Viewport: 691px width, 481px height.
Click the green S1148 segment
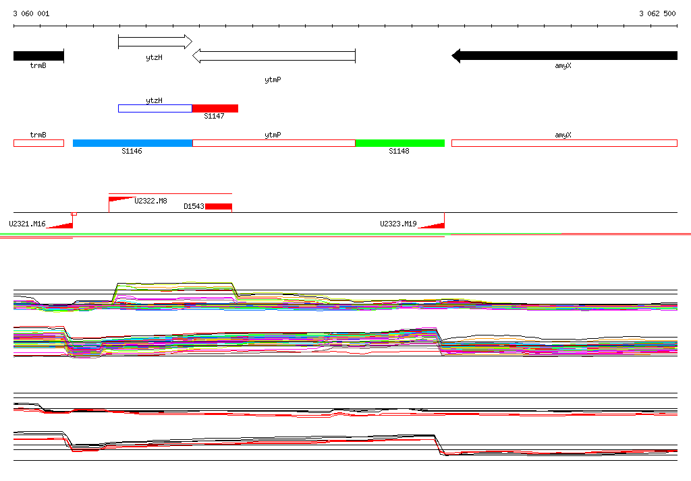[400, 143]
